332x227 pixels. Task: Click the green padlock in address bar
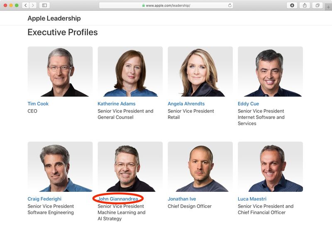click(x=143, y=5)
